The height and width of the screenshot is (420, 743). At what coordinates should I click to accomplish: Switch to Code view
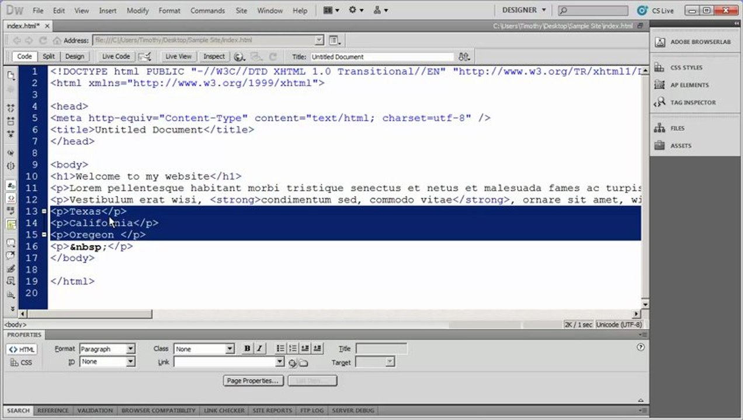(25, 57)
